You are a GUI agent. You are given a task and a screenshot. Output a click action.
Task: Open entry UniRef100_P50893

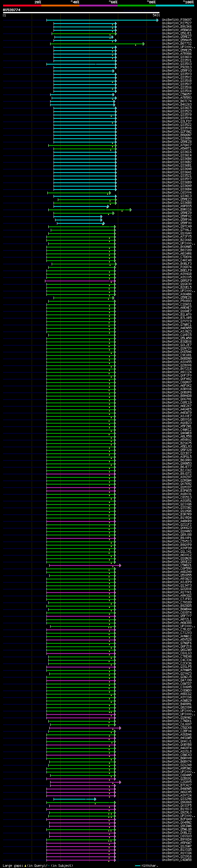coord(177,301)
